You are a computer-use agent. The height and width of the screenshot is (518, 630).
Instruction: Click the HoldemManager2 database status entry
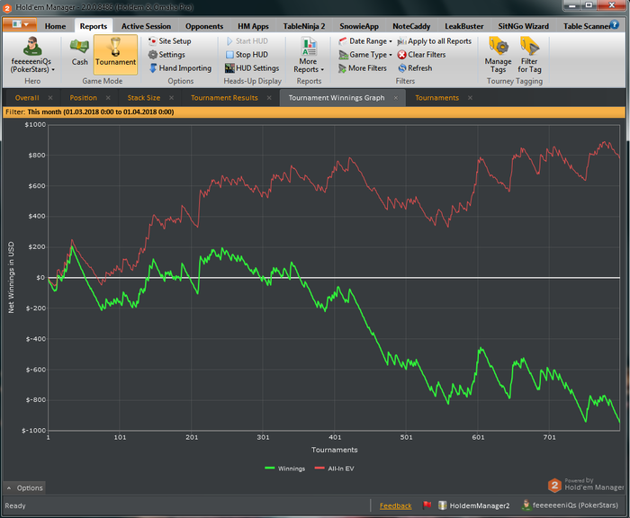pyautogui.click(x=474, y=505)
